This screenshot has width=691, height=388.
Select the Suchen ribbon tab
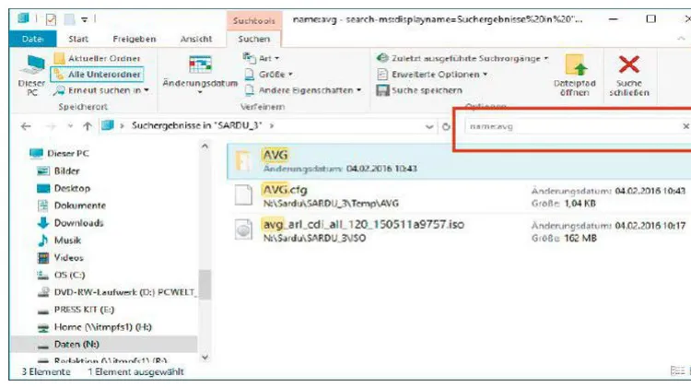tap(254, 39)
